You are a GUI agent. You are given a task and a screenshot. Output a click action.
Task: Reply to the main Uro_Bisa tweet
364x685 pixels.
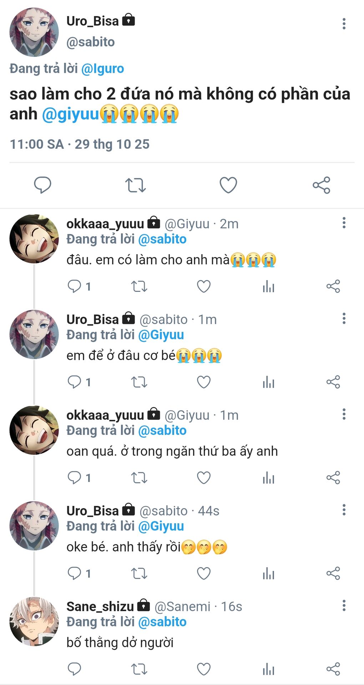click(42, 185)
